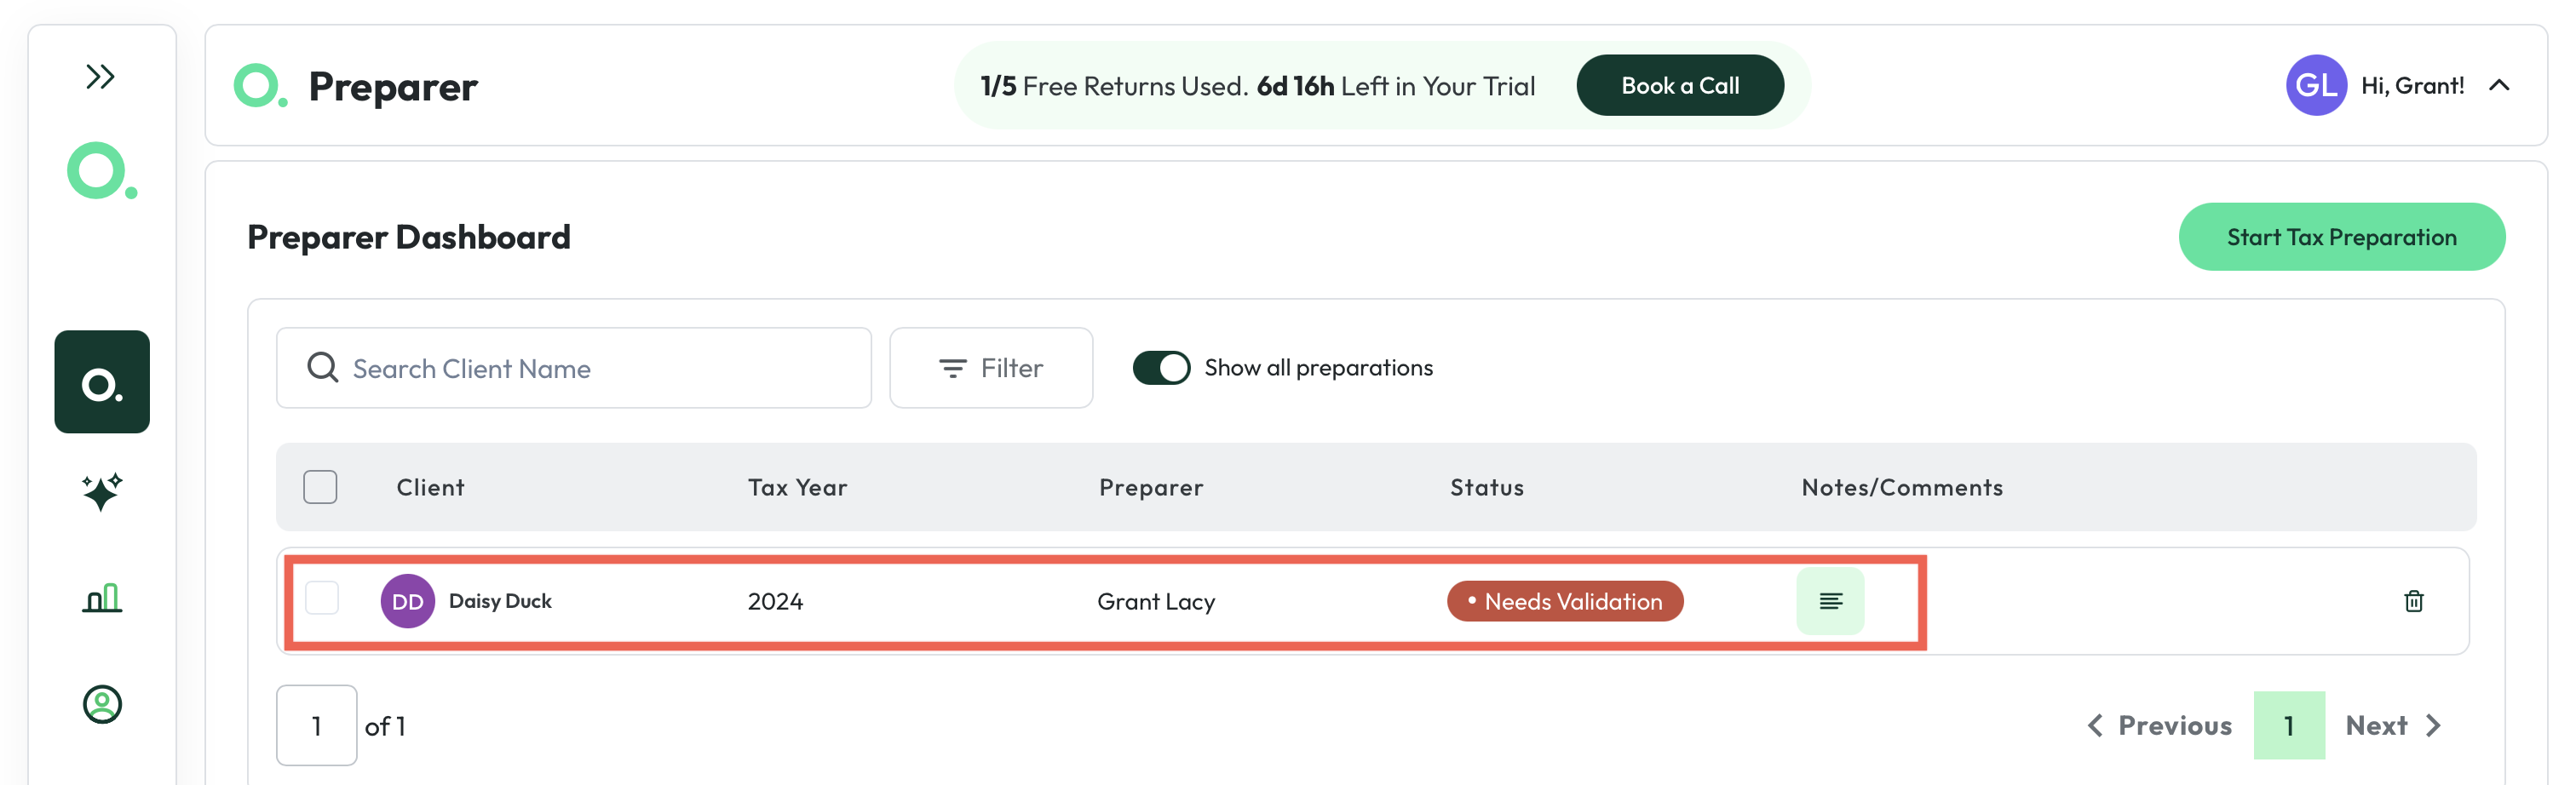Go to the Next page
This screenshot has width=2576, height=785.
2392,725
